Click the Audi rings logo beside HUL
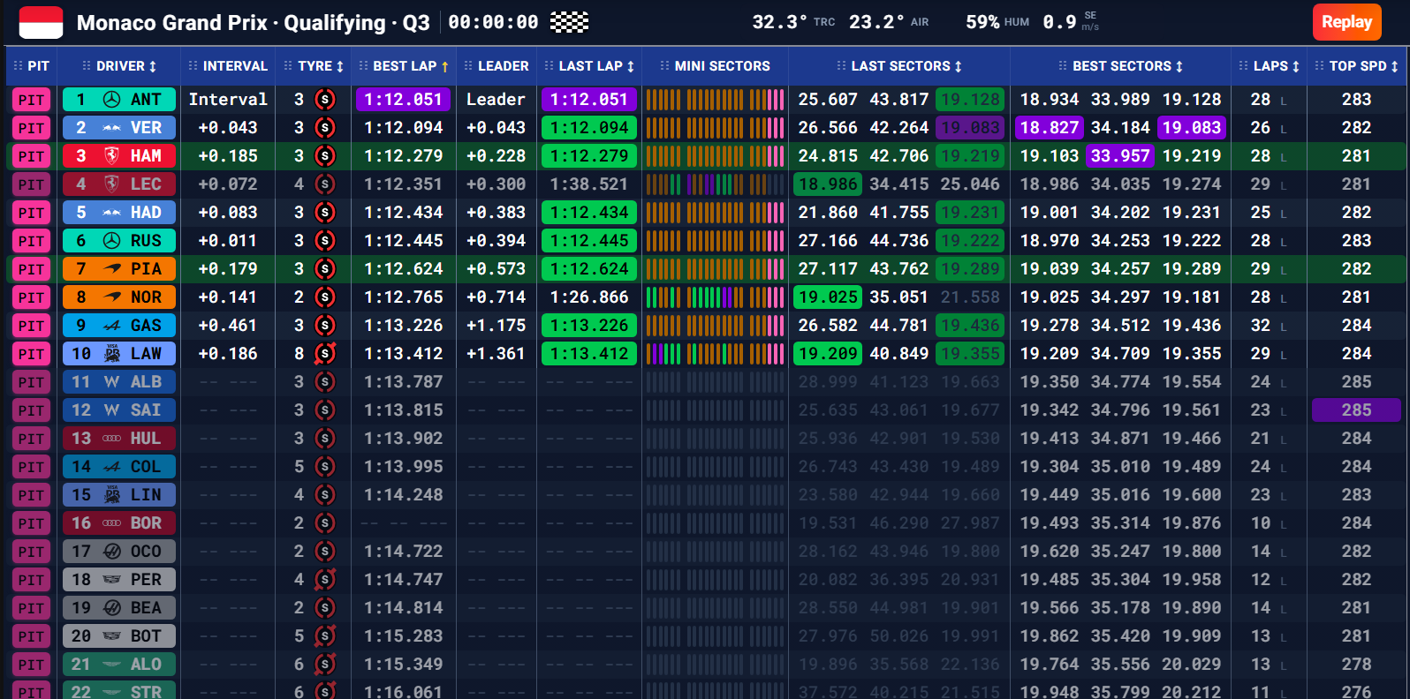 coord(112,439)
